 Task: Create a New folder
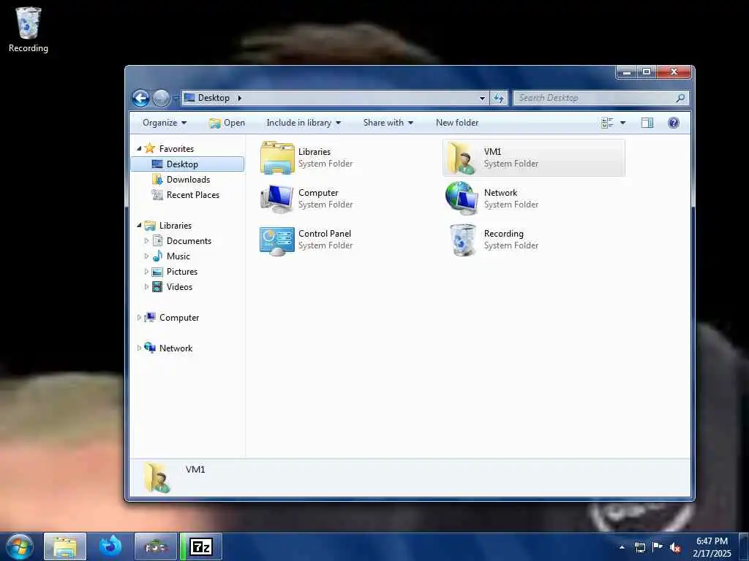tap(457, 123)
